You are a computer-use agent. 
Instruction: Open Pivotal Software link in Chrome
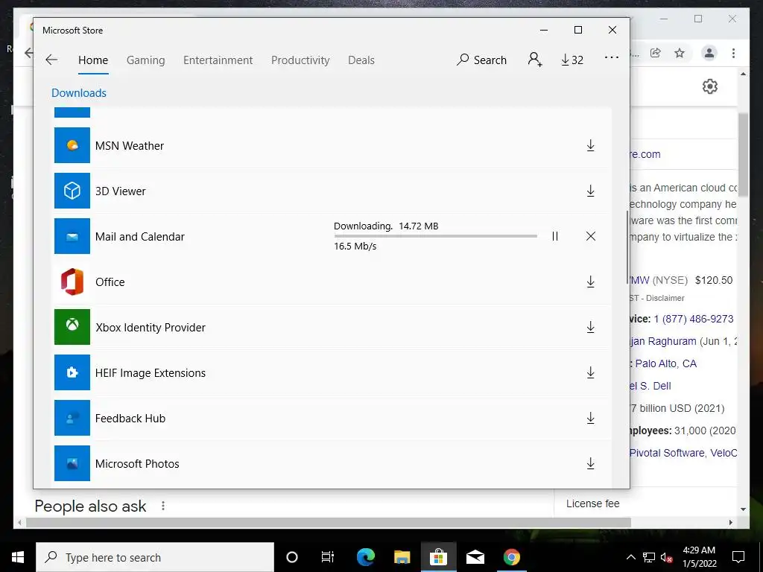(667, 453)
